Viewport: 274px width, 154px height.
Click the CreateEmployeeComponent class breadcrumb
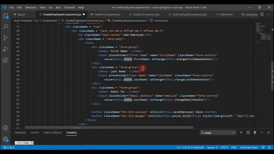pyautogui.click(x=129, y=21)
